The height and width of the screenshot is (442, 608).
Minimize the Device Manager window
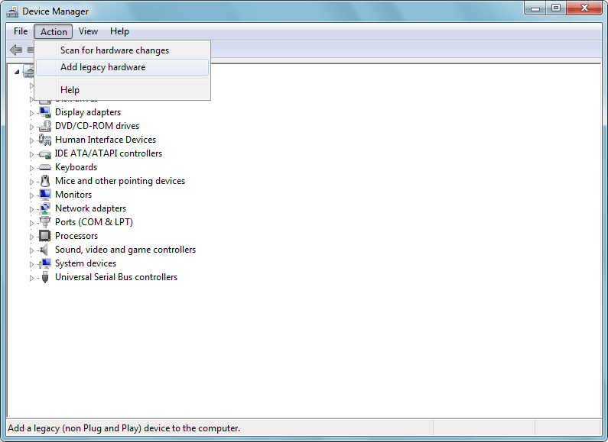coord(535,8)
